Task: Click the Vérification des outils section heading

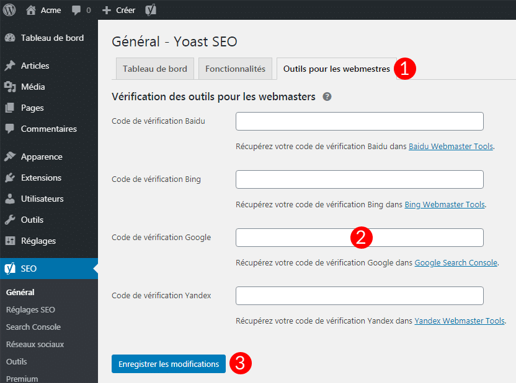Action: (213, 97)
